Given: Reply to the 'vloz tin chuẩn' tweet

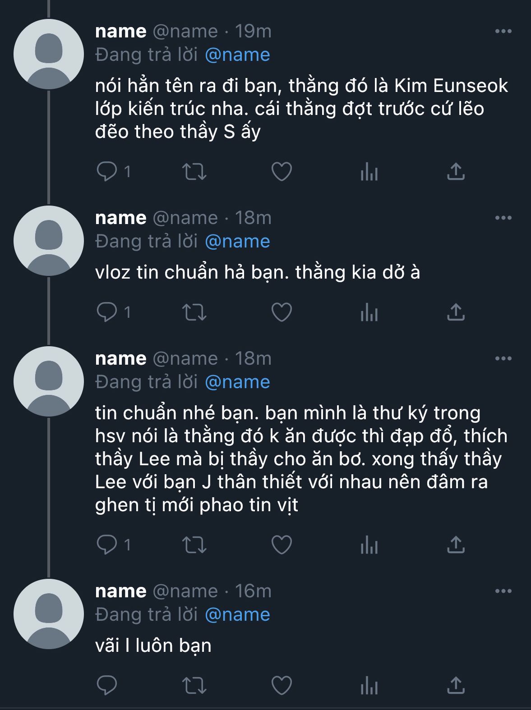Looking at the screenshot, I should coord(107,312).
